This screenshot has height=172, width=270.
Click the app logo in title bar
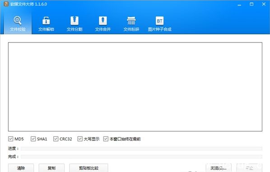click(6, 4)
